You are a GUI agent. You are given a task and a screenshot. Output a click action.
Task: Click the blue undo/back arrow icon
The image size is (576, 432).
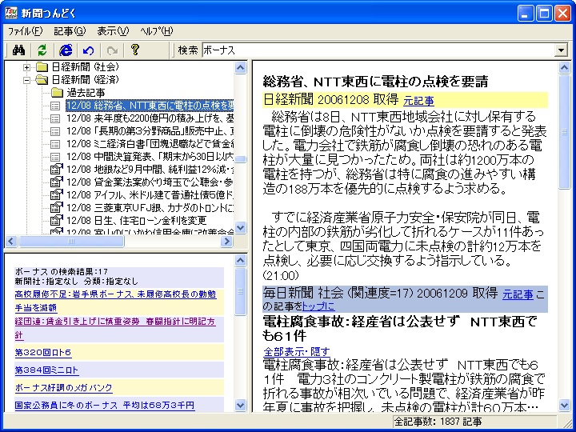[88, 50]
